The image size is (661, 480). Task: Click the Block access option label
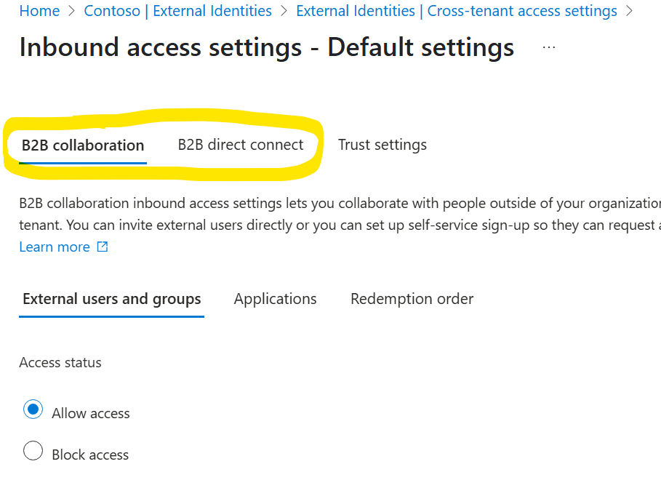click(x=90, y=454)
